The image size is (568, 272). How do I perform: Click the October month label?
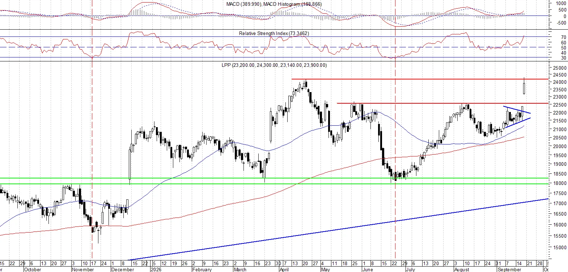click(33, 269)
